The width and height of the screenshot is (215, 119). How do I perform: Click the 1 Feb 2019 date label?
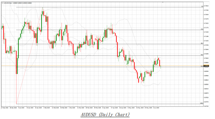(47, 108)
